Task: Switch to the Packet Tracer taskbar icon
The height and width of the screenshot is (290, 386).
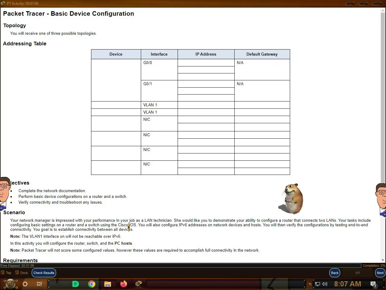Action: tap(138, 284)
